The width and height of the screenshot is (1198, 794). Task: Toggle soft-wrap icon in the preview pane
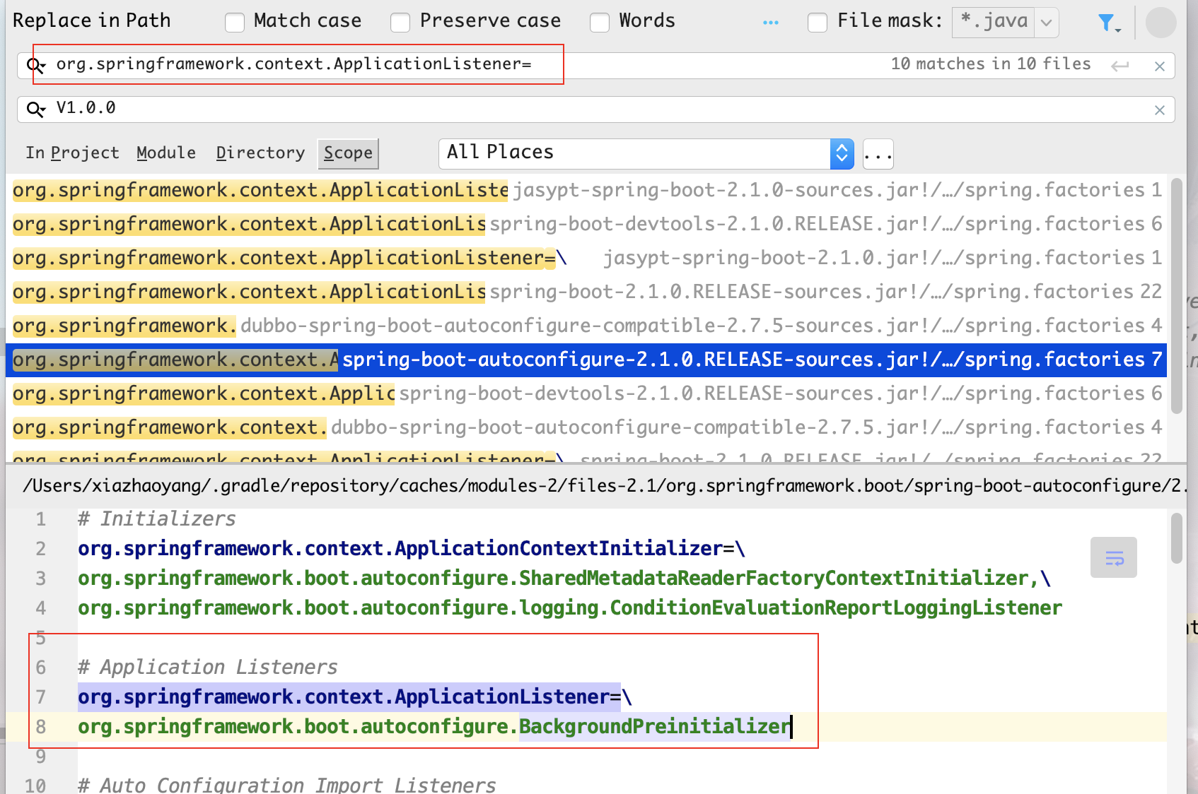click(1114, 558)
